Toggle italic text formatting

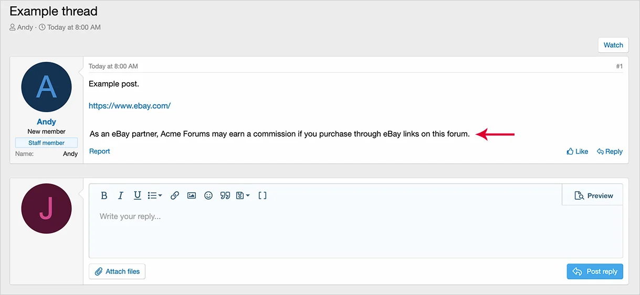coord(120,195)
